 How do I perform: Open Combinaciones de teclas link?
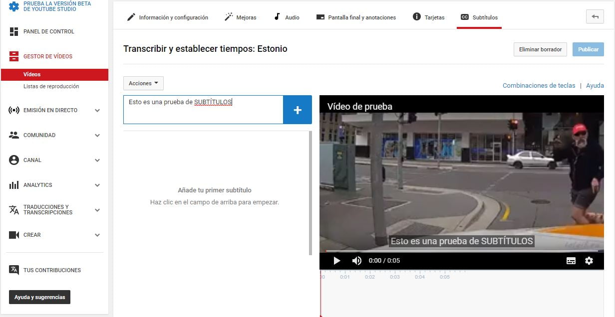tap(539, 86)
